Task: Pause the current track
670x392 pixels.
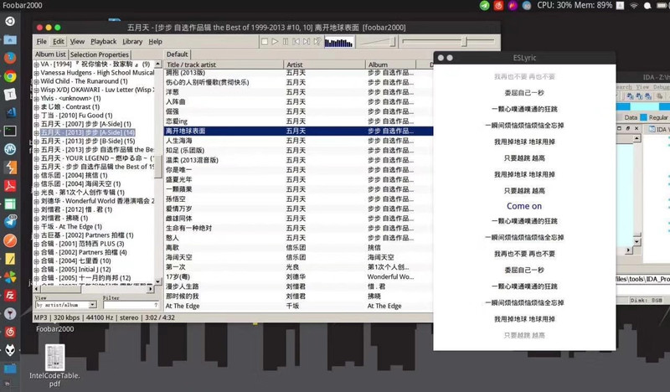Action: [x=286, y=42]
